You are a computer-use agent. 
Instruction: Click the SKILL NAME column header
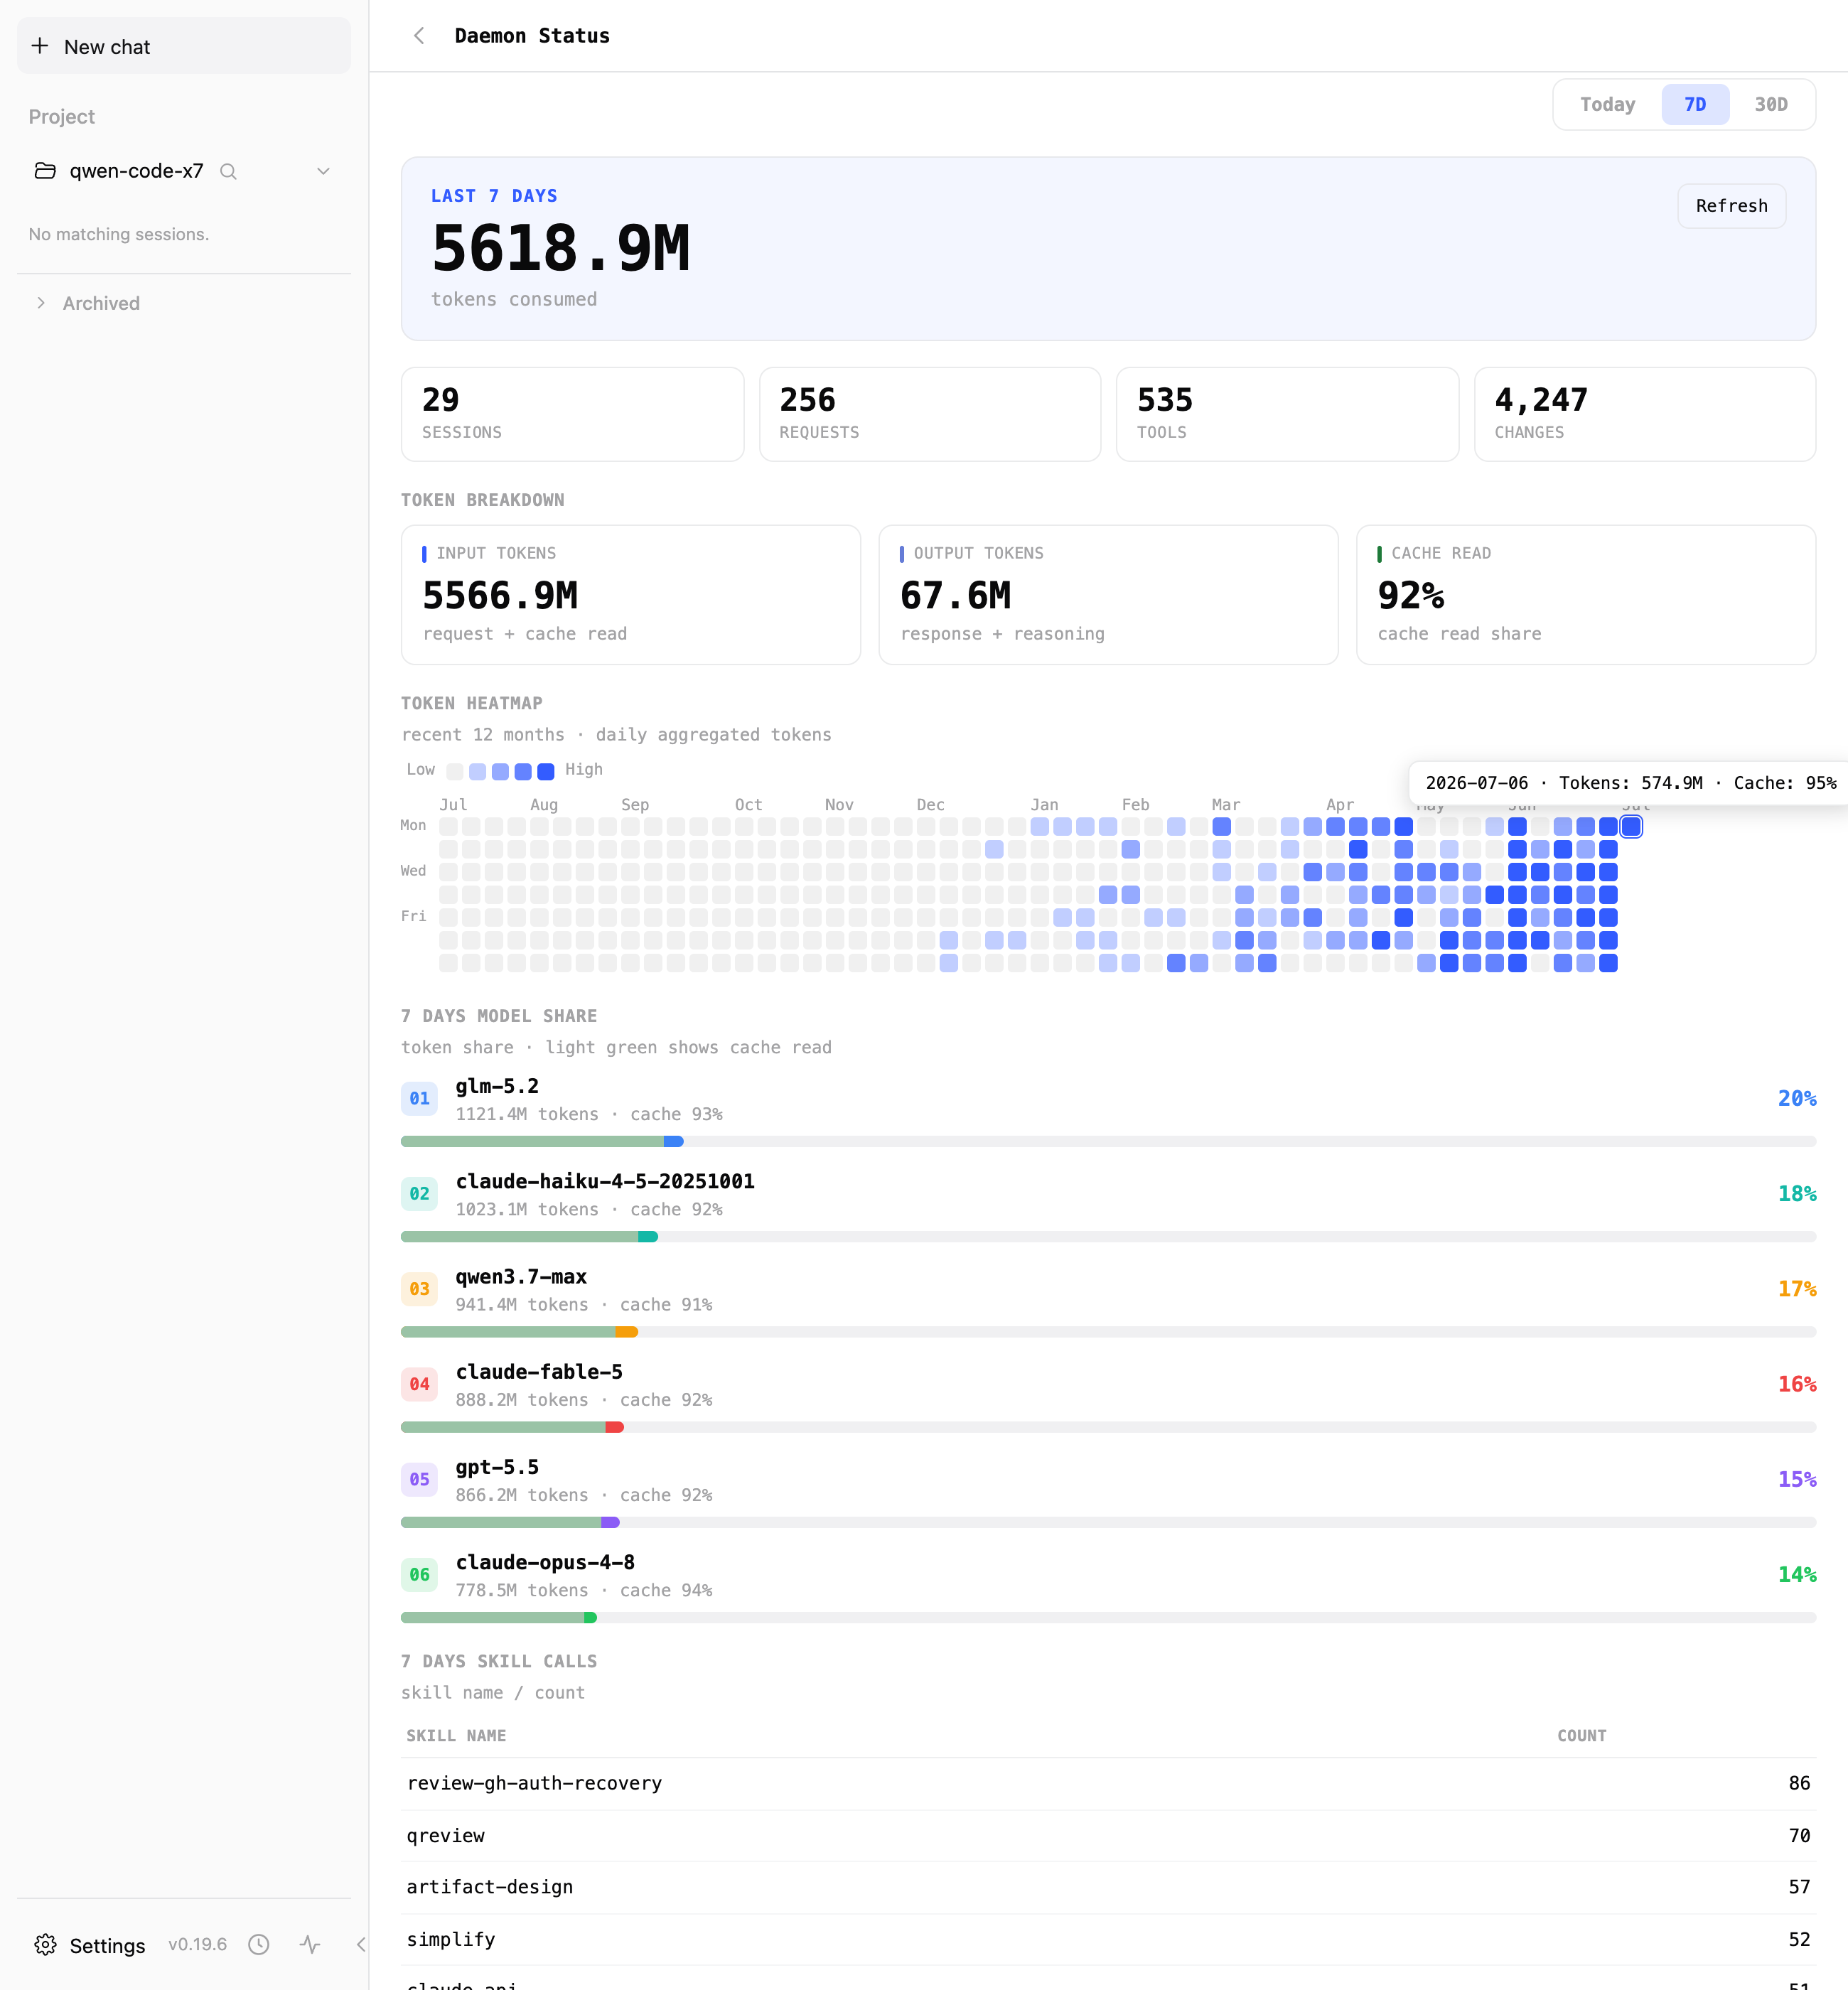pos(456,1736)
